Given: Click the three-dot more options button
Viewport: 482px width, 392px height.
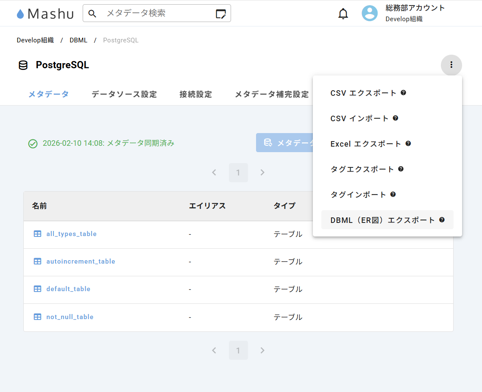Looking at the screenshot, I should (451, 65).
